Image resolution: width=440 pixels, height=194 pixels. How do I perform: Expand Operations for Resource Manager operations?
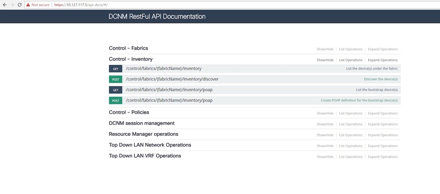(383, 135)
